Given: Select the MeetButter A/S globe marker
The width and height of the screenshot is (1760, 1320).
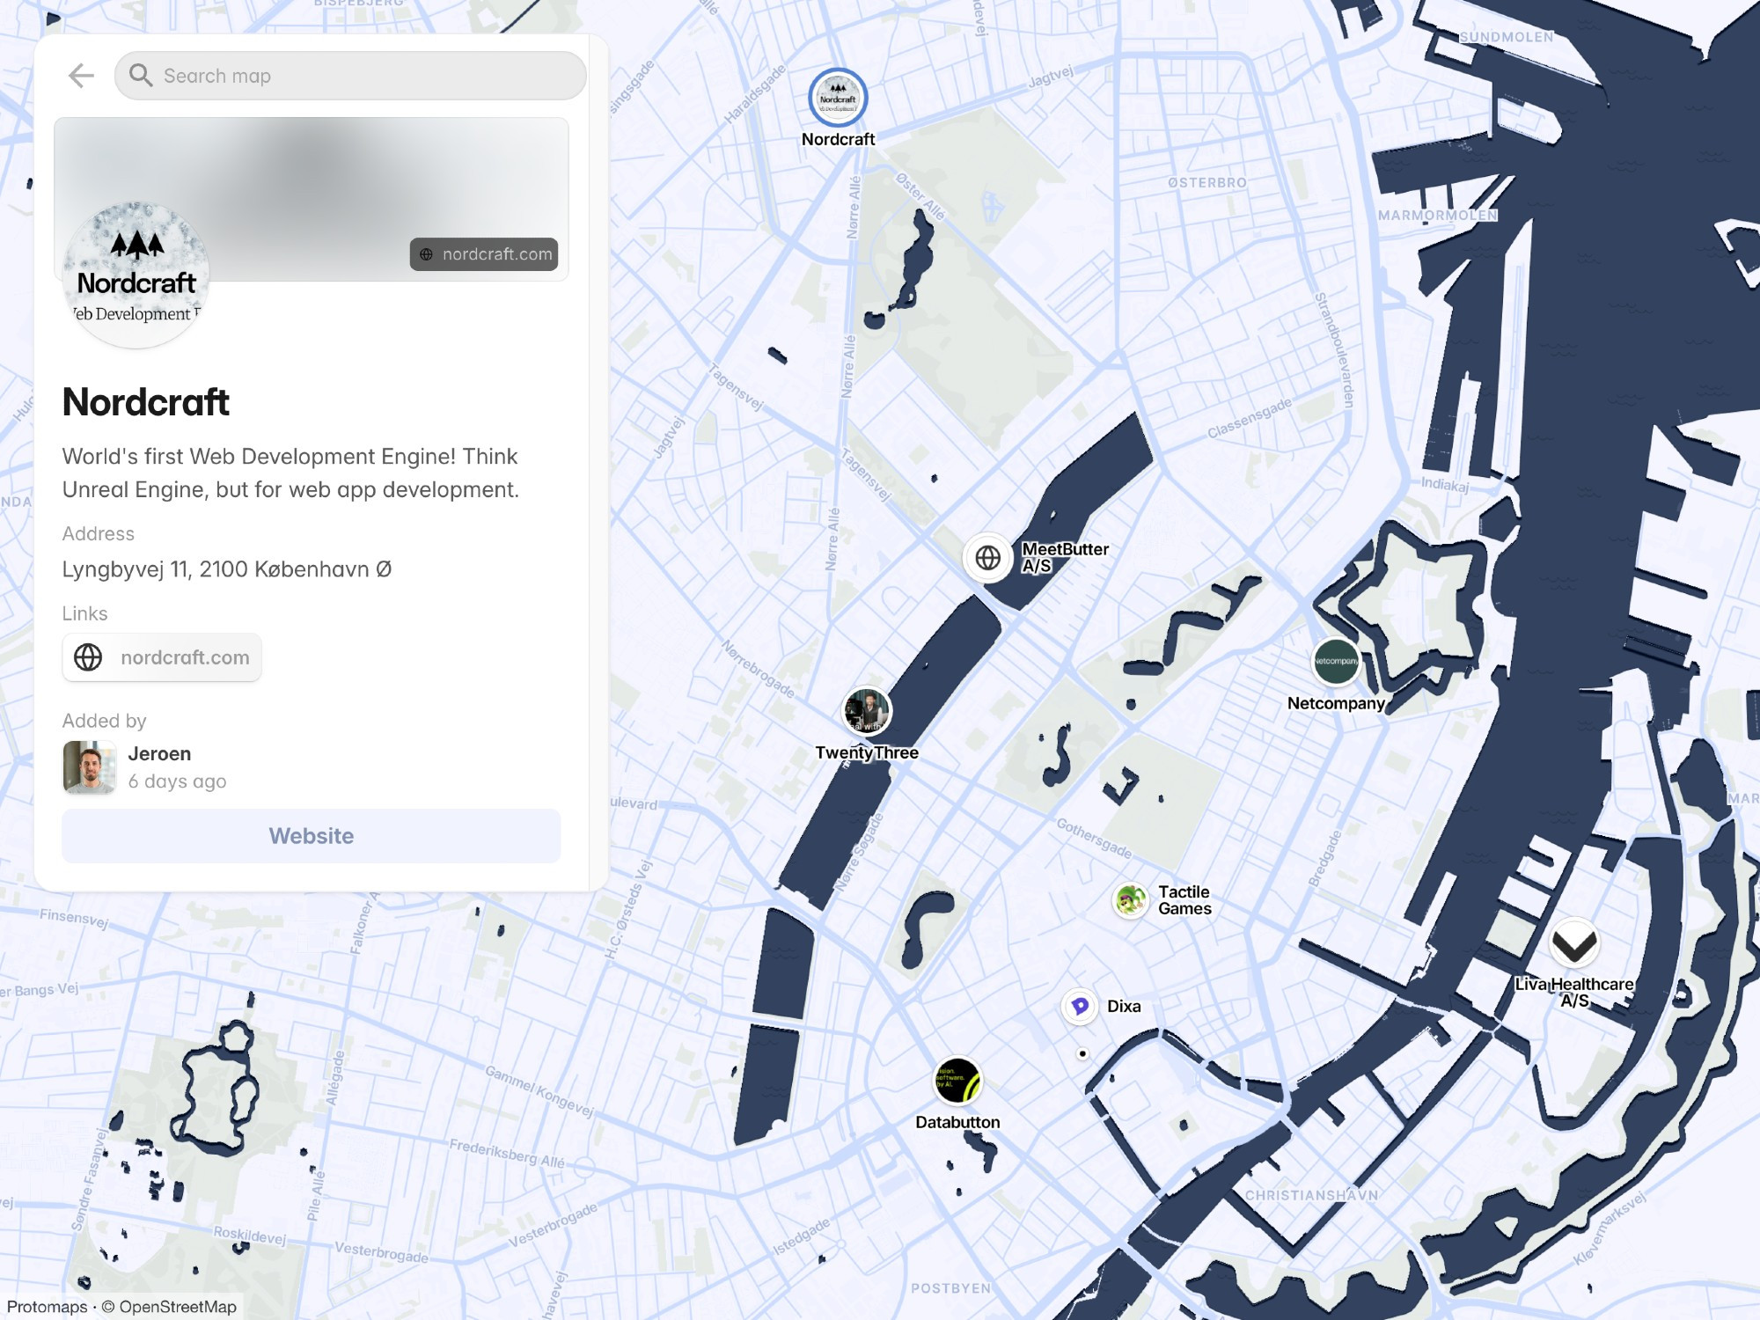Looking at the screenshot, I should (x=987, y=557).
